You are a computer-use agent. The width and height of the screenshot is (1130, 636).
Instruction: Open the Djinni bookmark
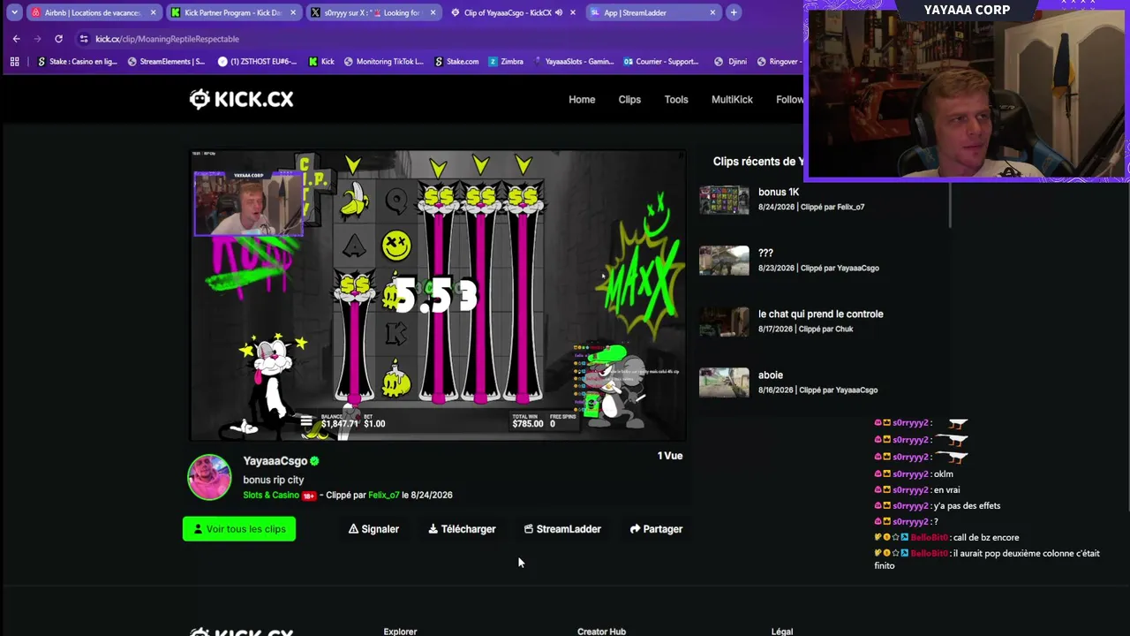coord(731,62)
